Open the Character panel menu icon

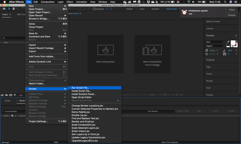236,36
